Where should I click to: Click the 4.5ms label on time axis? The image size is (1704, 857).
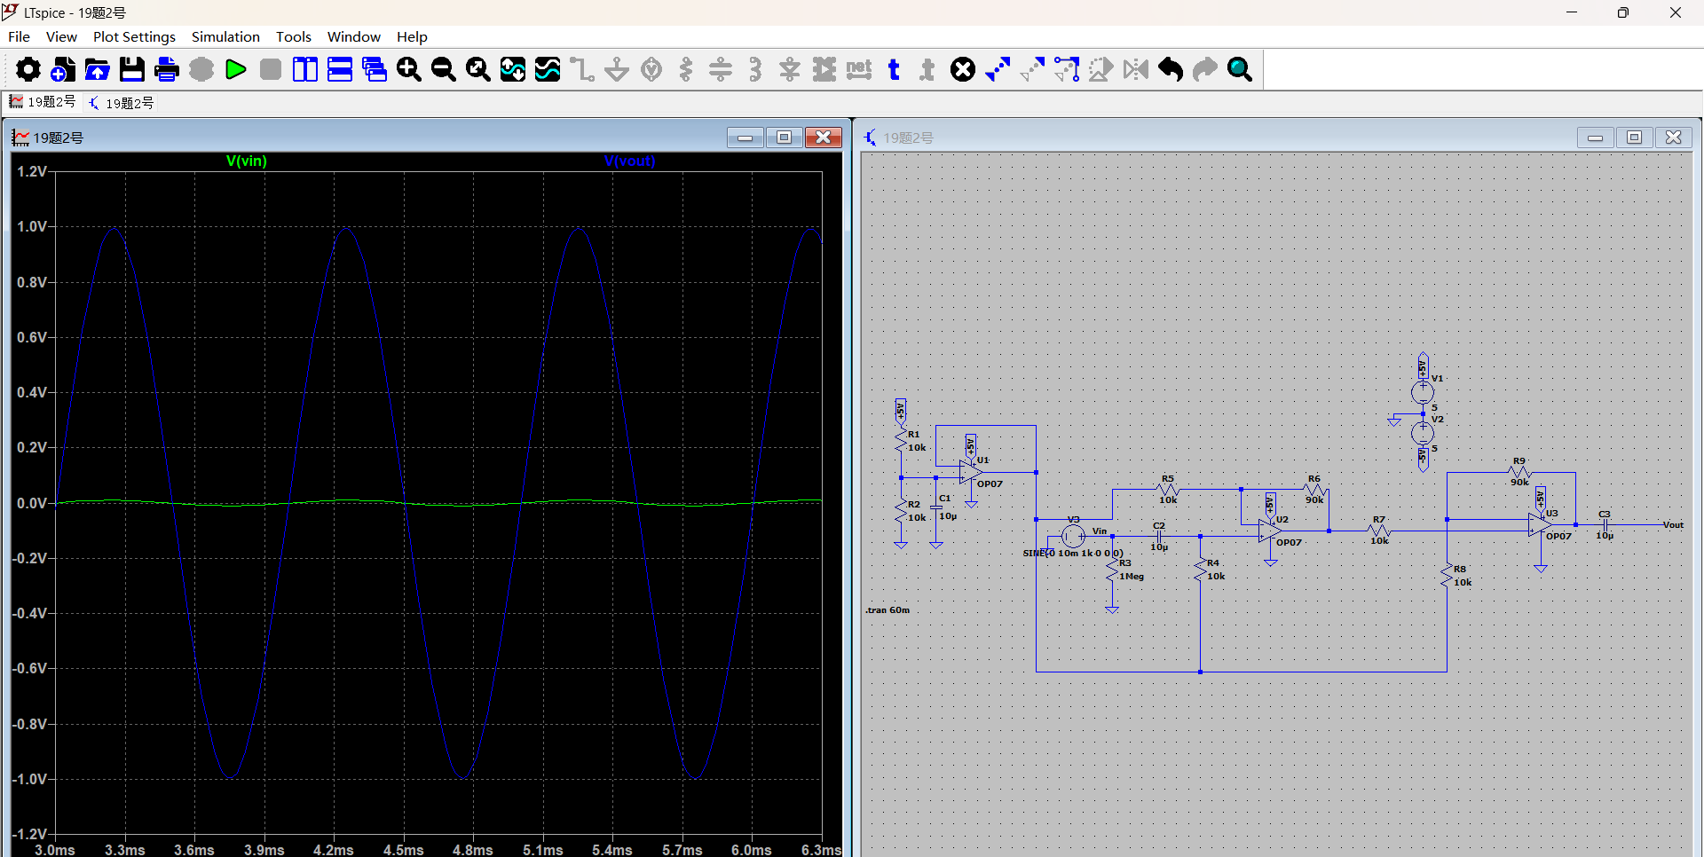[x=403, y=850]
